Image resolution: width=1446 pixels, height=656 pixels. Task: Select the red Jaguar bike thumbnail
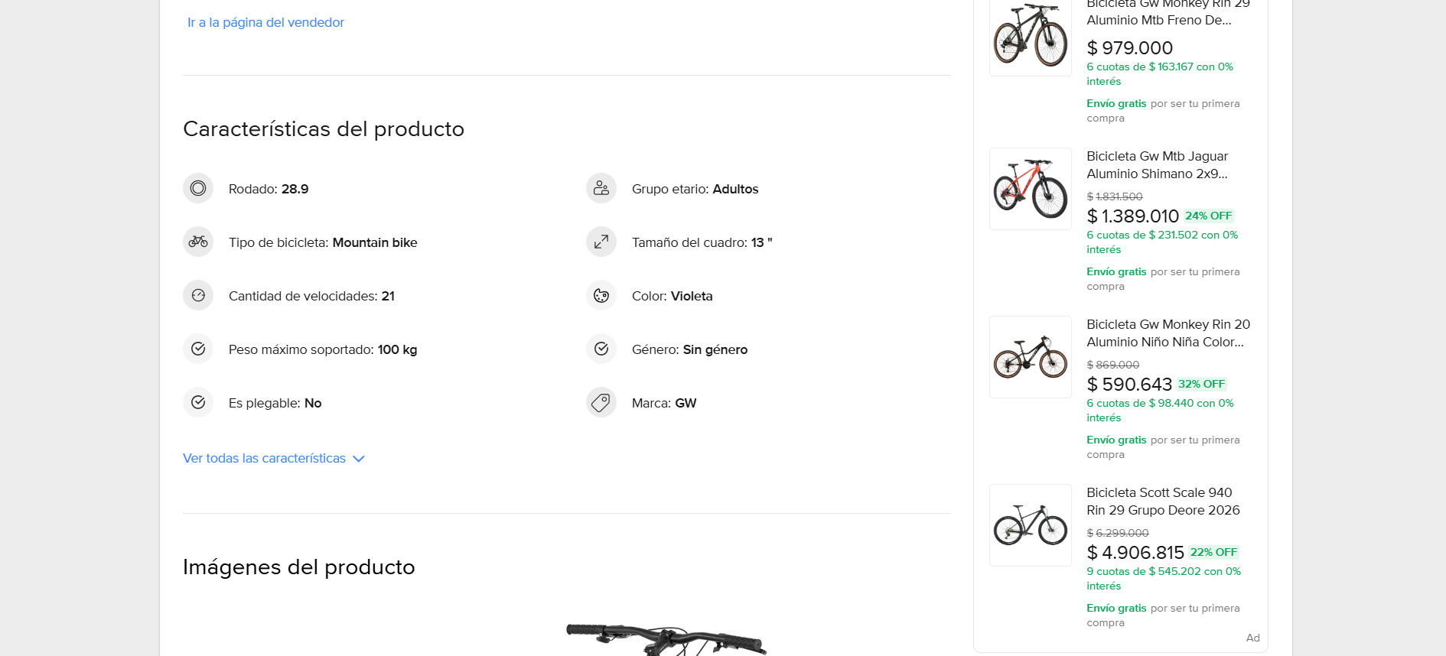click(1031, 189)
